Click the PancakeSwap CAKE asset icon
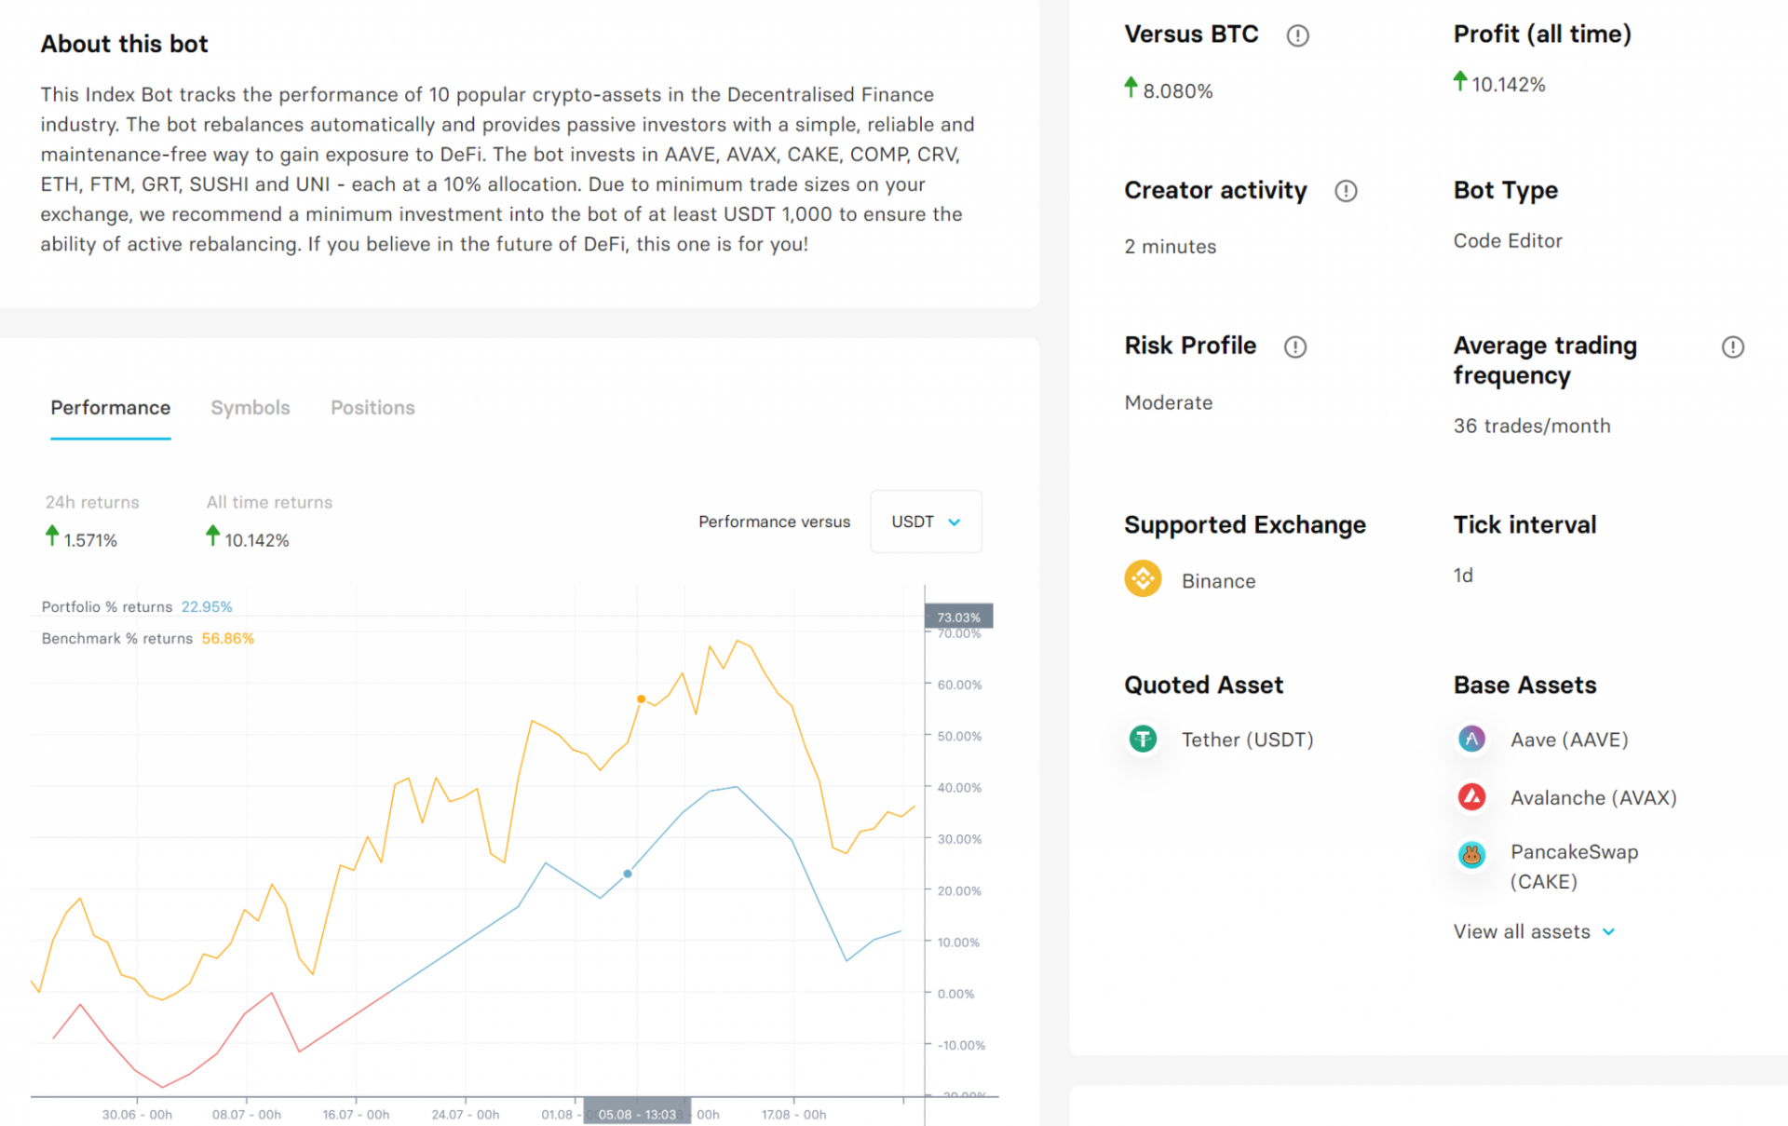 pyautogui.click(x=1471, y=854)
